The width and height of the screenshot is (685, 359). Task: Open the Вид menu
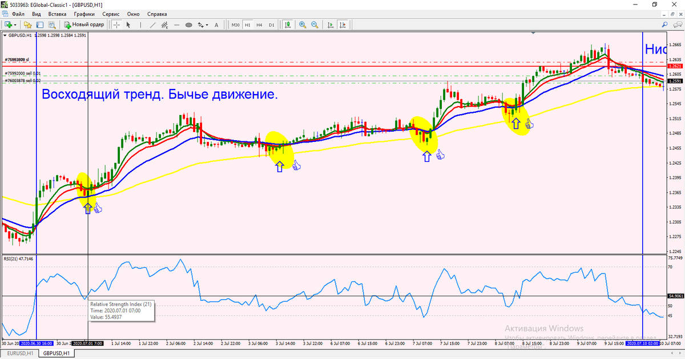(37, 13)
